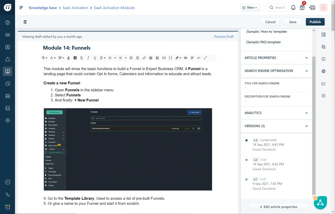Insert an image into the article
The height and width of the screenshot is (214, 335).
coord(157,58)
